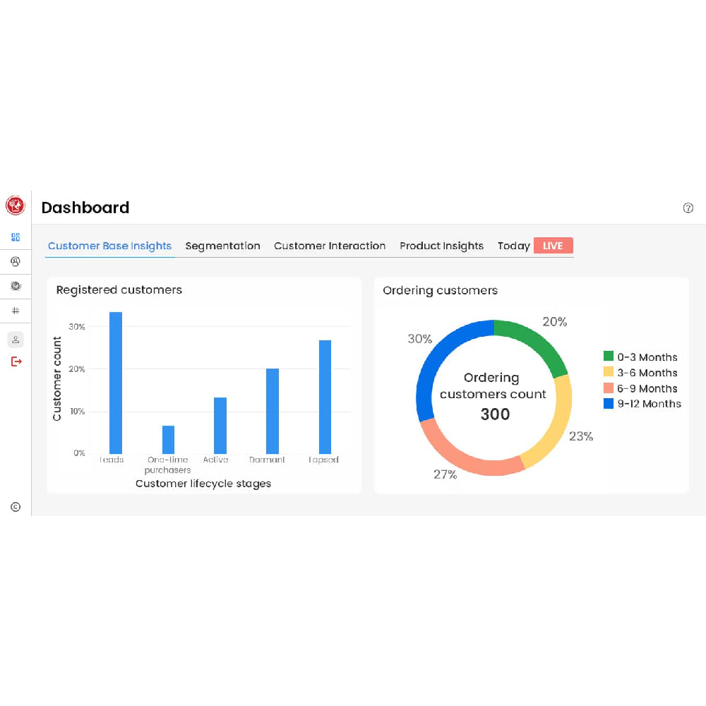The image size is (706, 706).
Task: Open the Customer Interaction tab
Action: coord(330,246)
